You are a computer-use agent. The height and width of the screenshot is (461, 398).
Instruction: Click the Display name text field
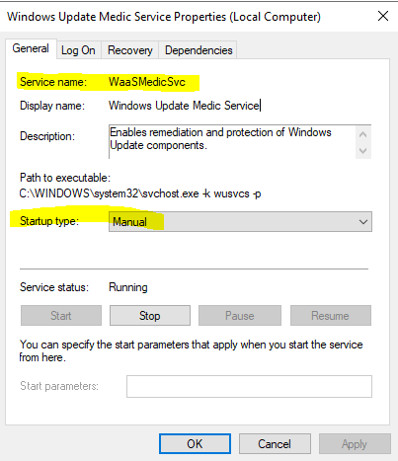coord(185,106)
